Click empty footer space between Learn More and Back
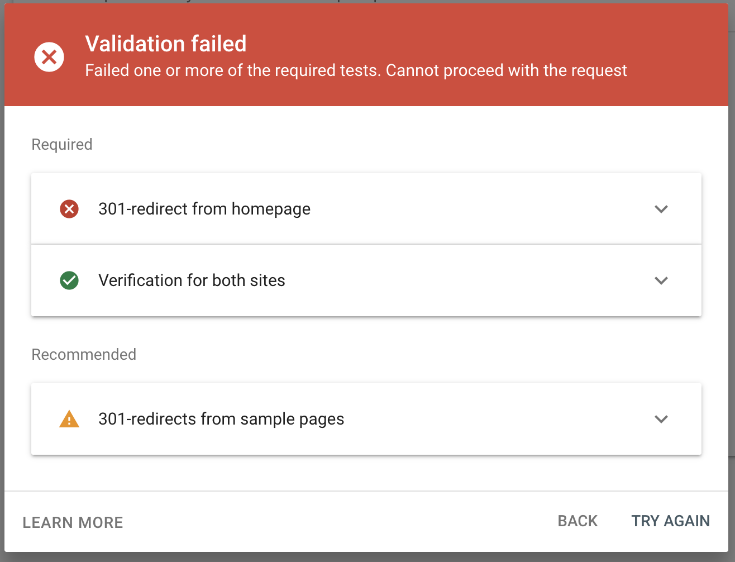 pyautogui.click(x=335, y=522)
